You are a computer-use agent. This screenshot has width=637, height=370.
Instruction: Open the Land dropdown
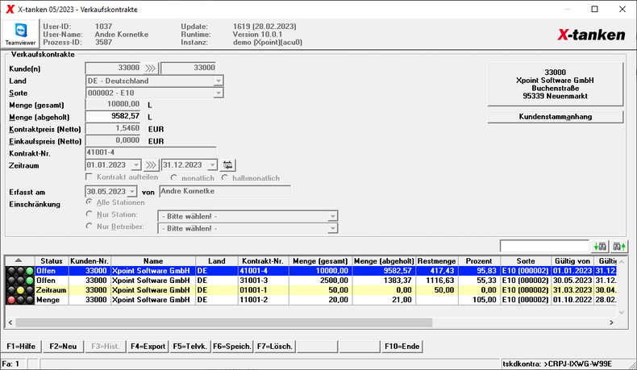point(219,81)
